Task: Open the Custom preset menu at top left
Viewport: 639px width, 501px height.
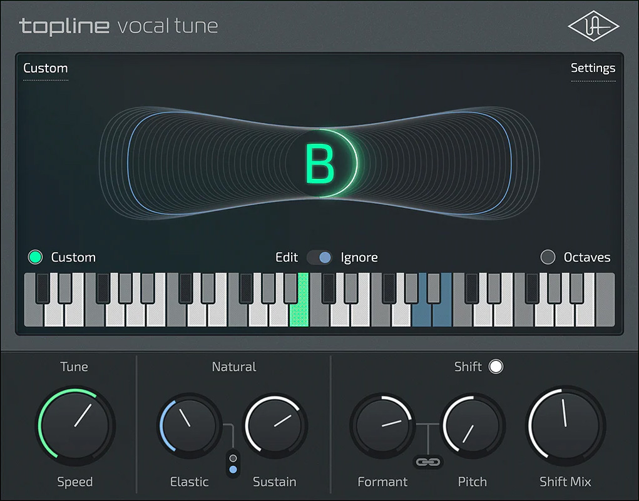Action: 46,68
